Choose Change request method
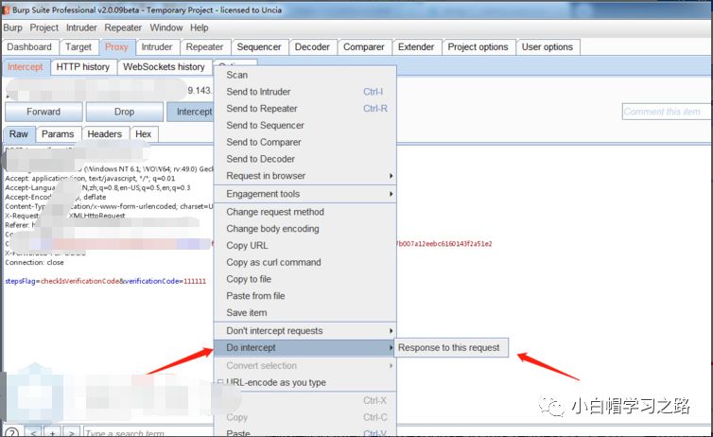Screen dimensions: 713x437 [x=305, y=212]
